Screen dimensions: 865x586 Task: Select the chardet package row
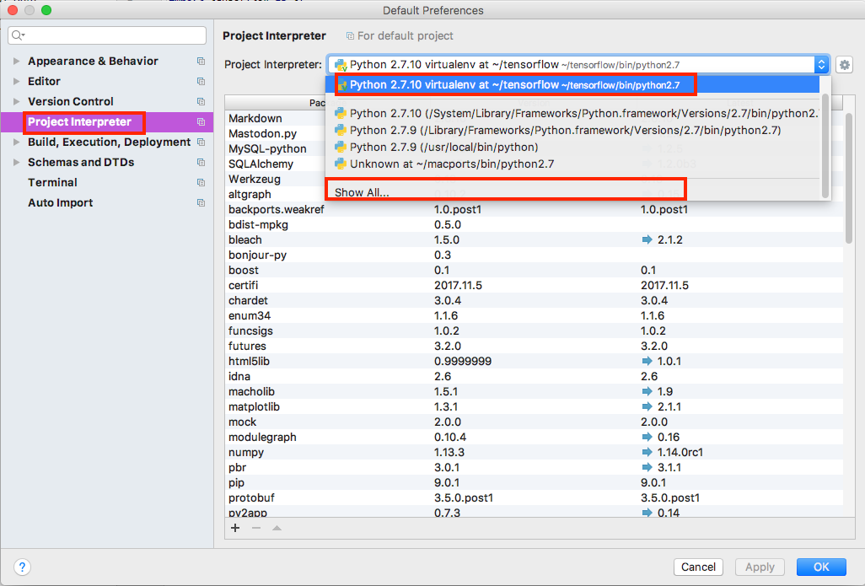534,300
